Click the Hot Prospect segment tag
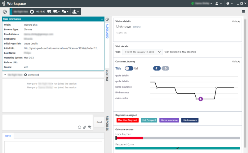Viewport: 248px width, 153px height. [149, 120]
